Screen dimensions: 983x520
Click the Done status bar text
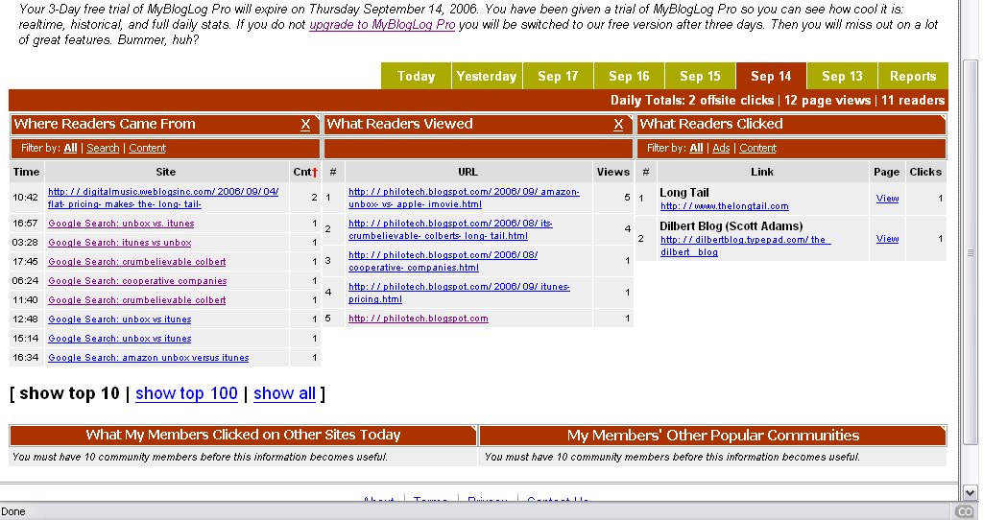[13, 512]
